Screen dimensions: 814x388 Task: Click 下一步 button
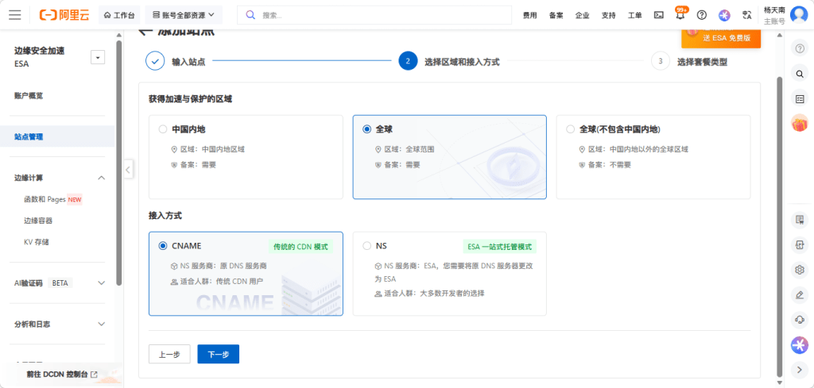click(218, 354)
